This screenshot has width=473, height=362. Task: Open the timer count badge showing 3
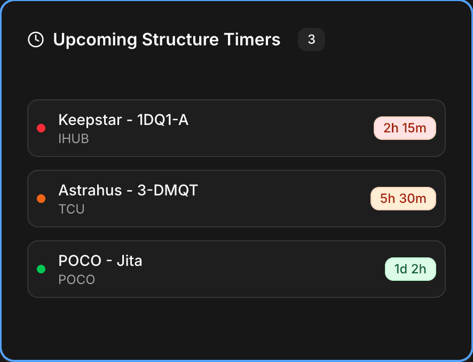(x=311, y=40)
